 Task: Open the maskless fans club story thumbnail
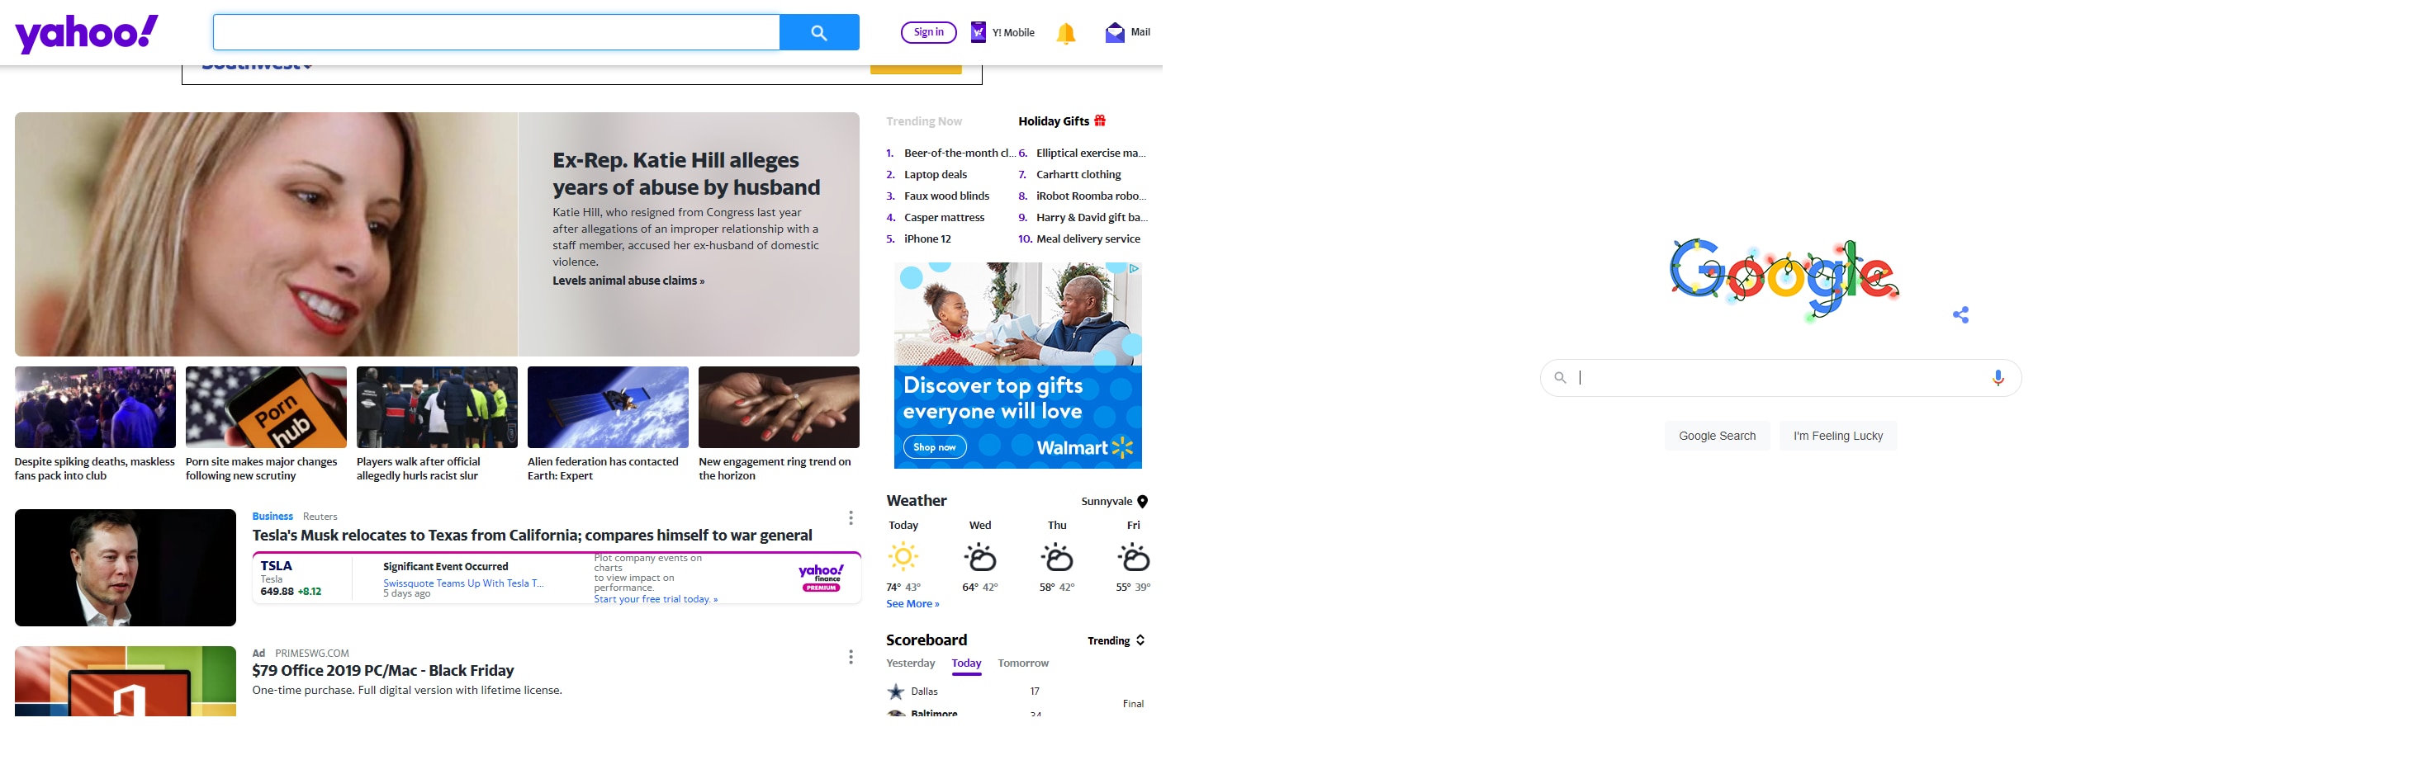(96, 408)
